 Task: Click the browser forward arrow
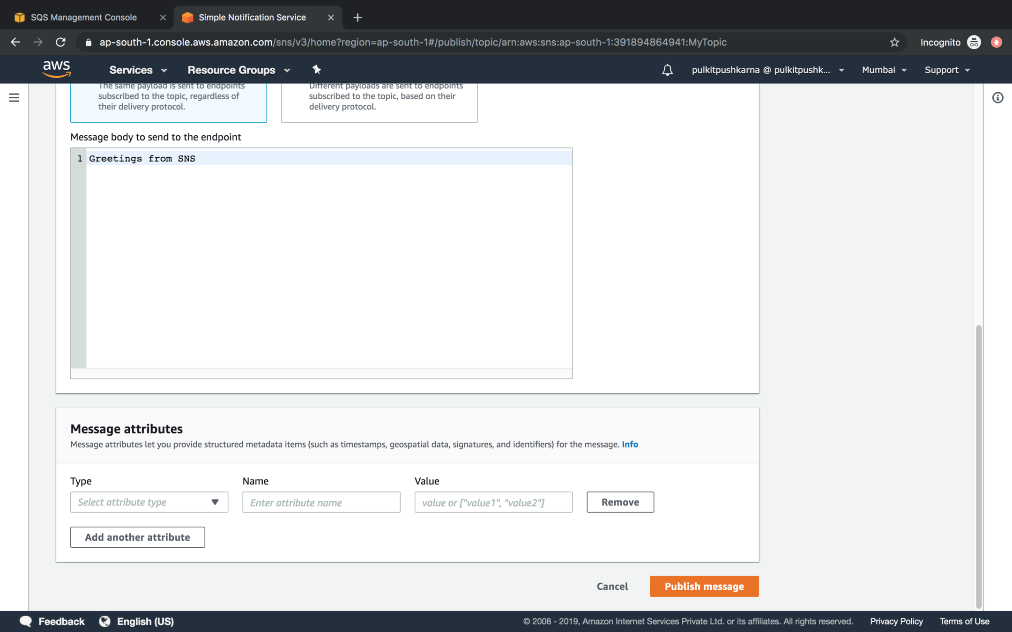coord(38,42)
